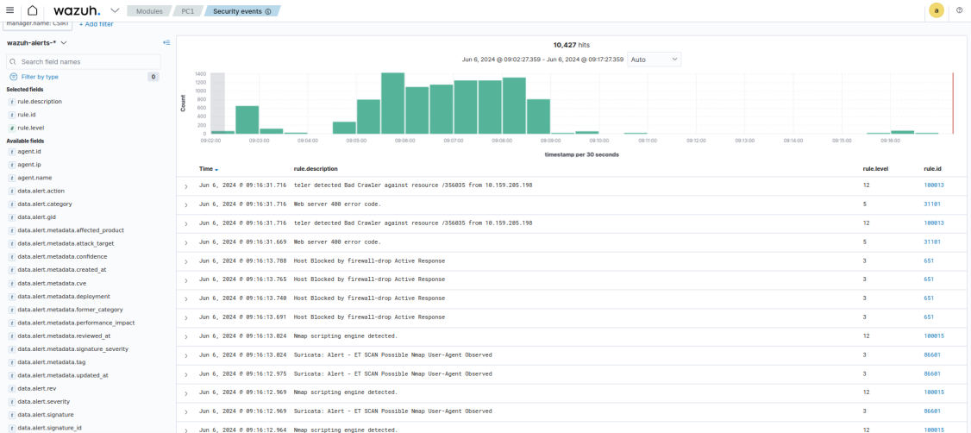This screenshot has width=971, height=433.
Task: Select the agent.name available field
Action: coord(34,178)
